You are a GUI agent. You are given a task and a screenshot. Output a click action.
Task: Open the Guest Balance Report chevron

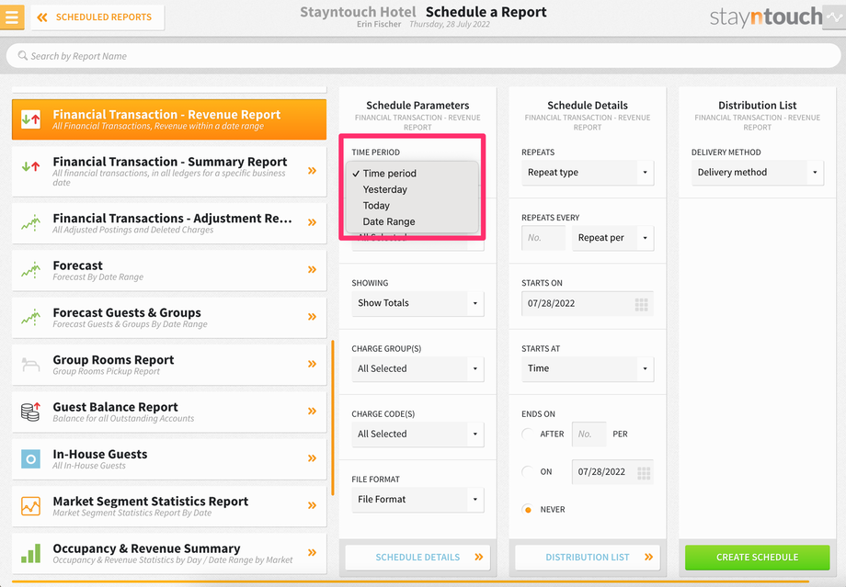tap(312, 411)
